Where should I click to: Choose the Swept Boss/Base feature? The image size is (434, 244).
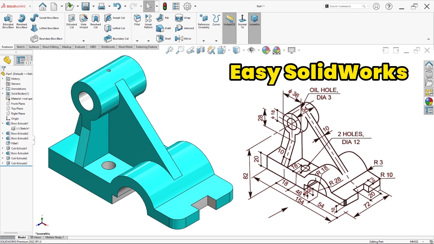click(x=44, y=18)
